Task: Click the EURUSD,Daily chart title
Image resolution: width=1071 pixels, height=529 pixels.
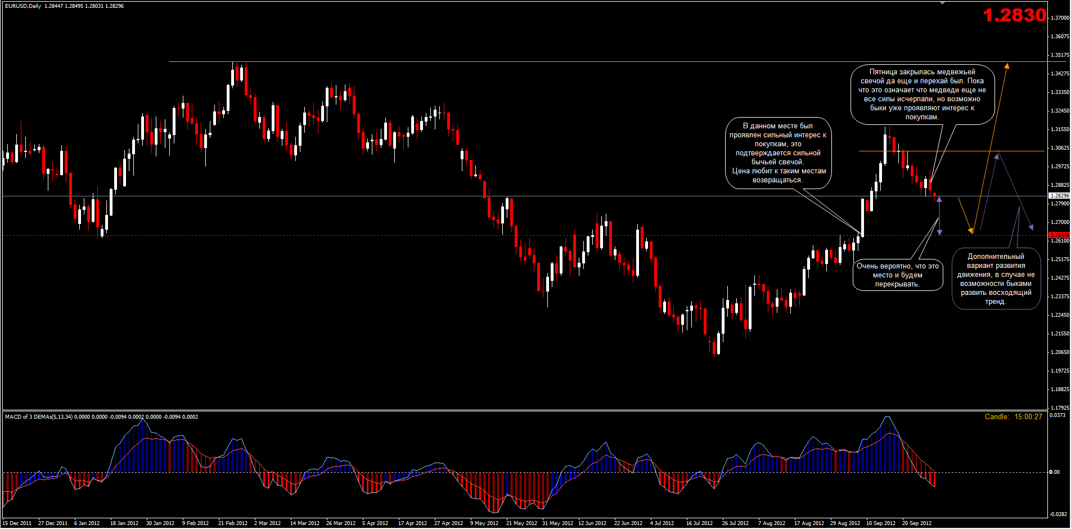Action: pyautogui.click(x=23, y=6)
